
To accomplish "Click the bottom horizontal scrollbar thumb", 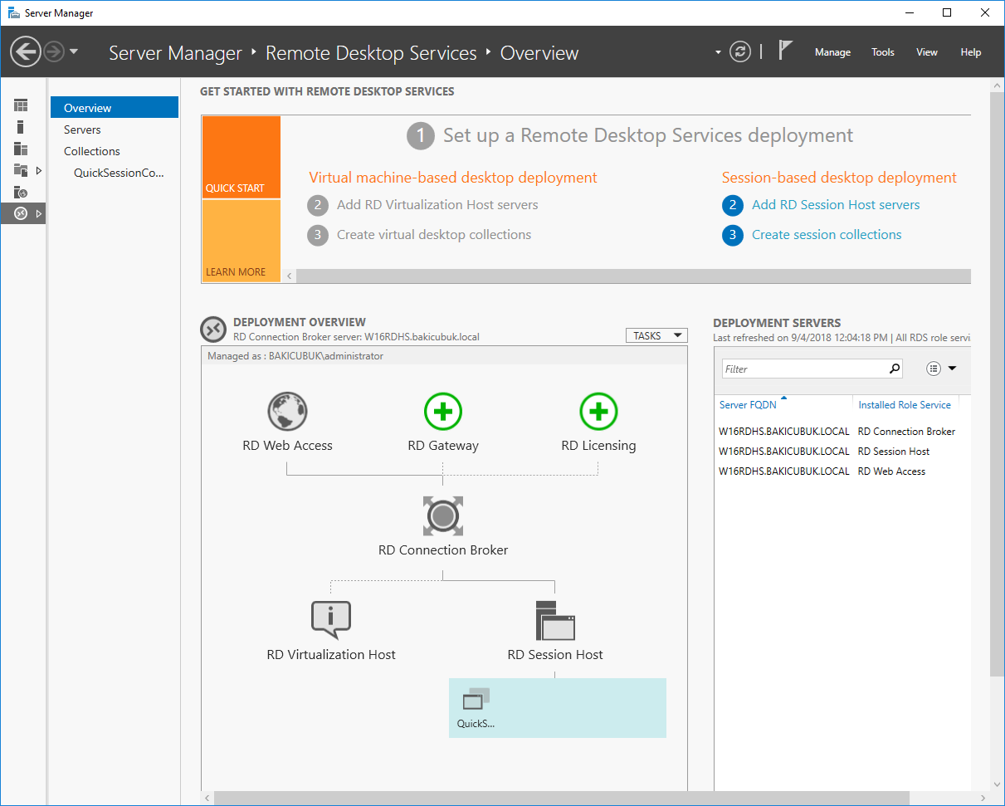I will tap(561, 798).
